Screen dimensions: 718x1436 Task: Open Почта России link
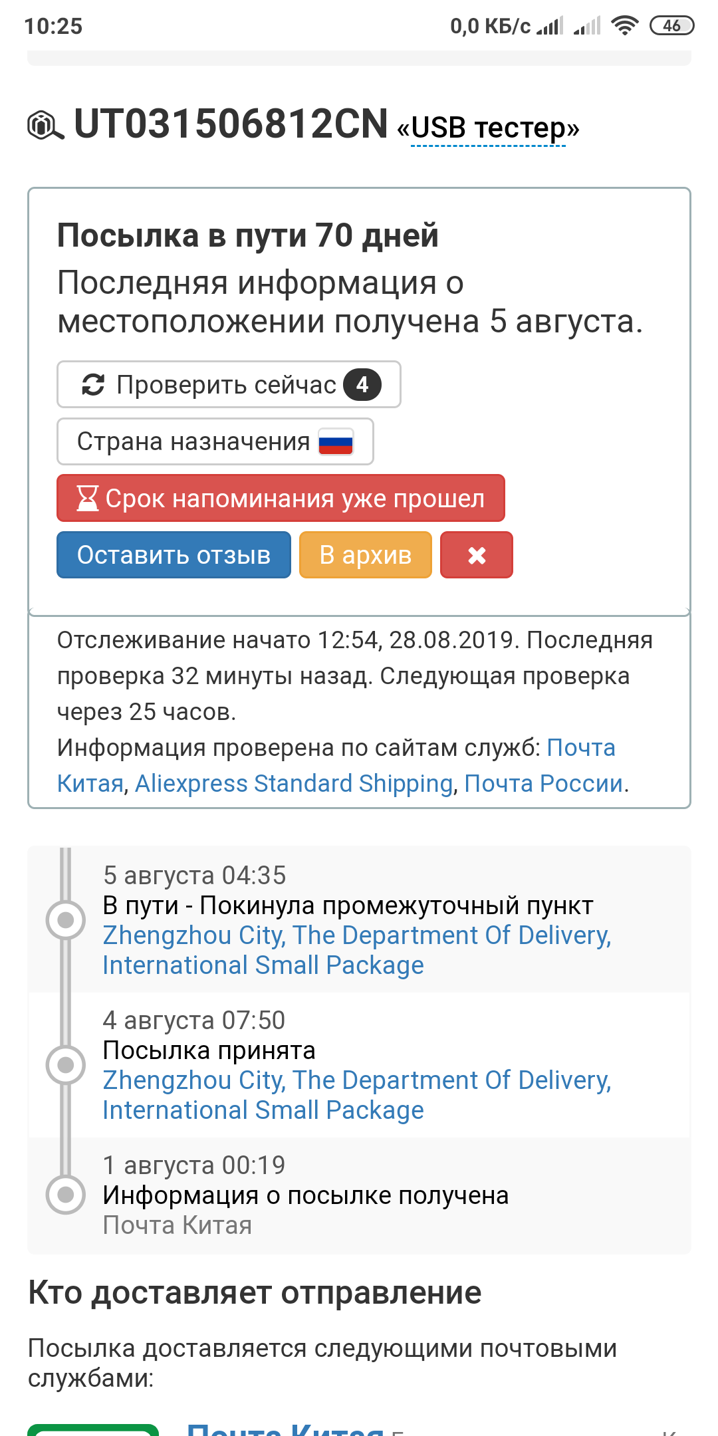click(x=544, y=784)
